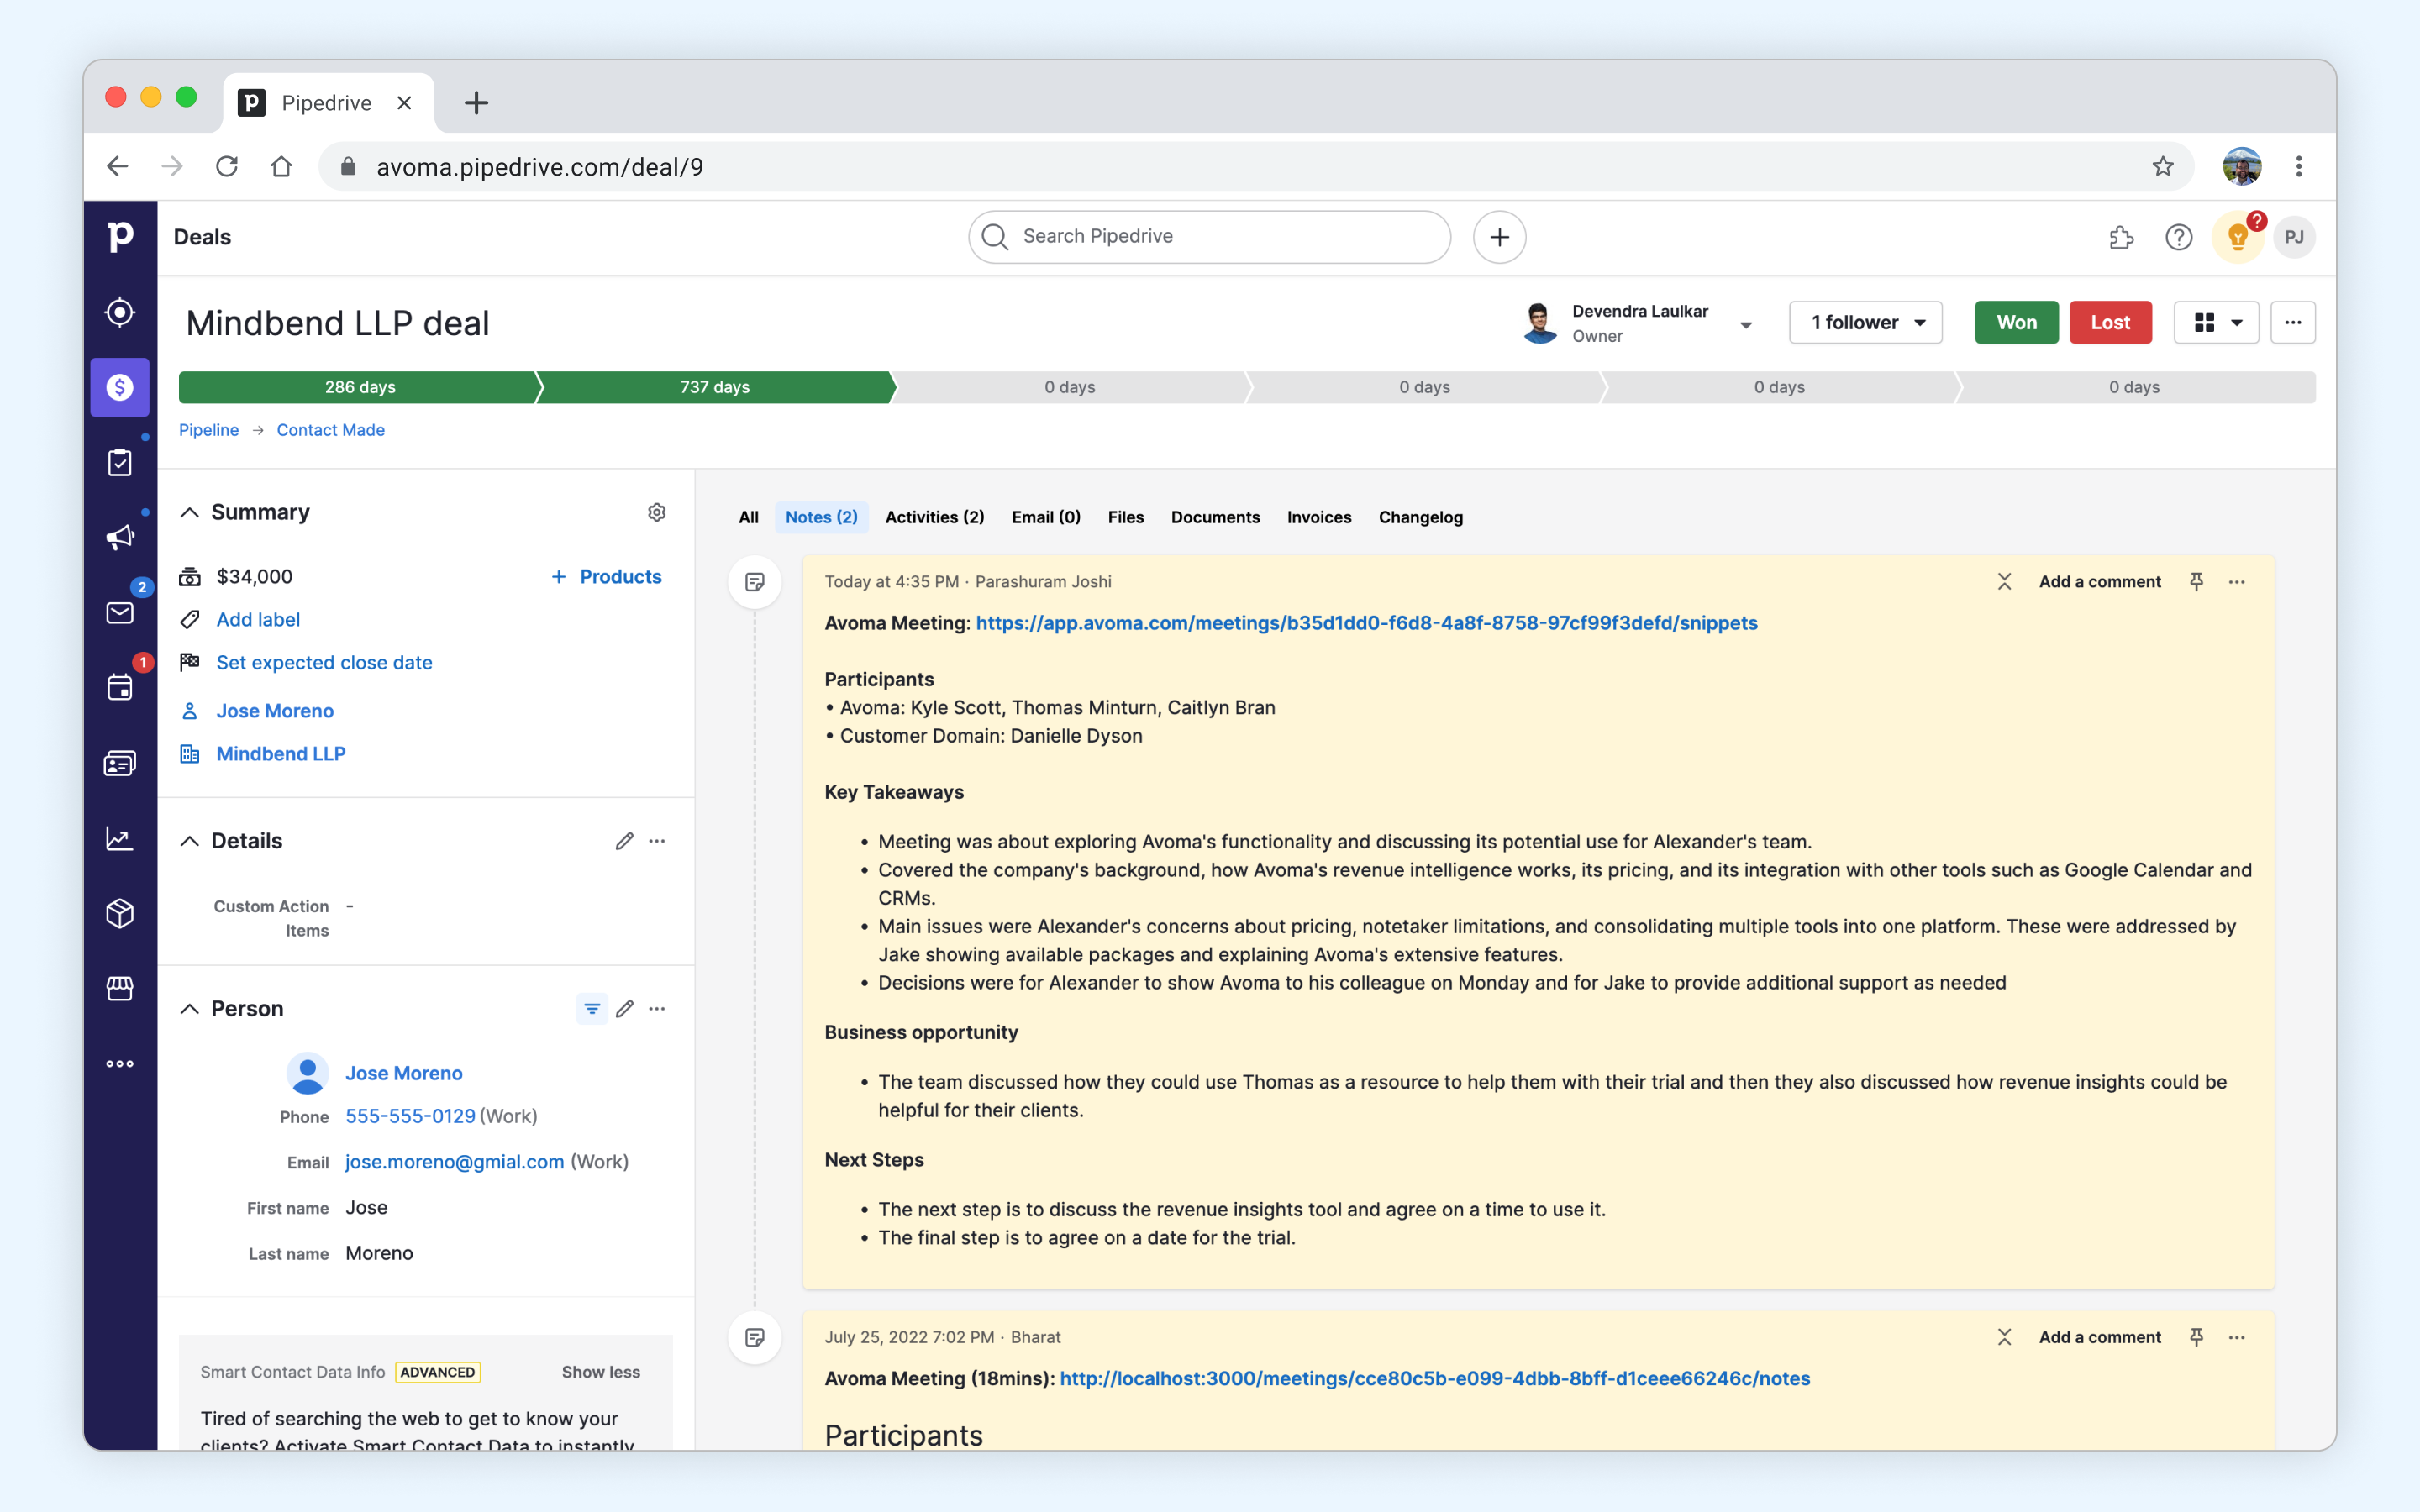This screenshot has height=1512, width=2420.
Task: Open the Products cube icon in sidebar
Action: point(120,913)
